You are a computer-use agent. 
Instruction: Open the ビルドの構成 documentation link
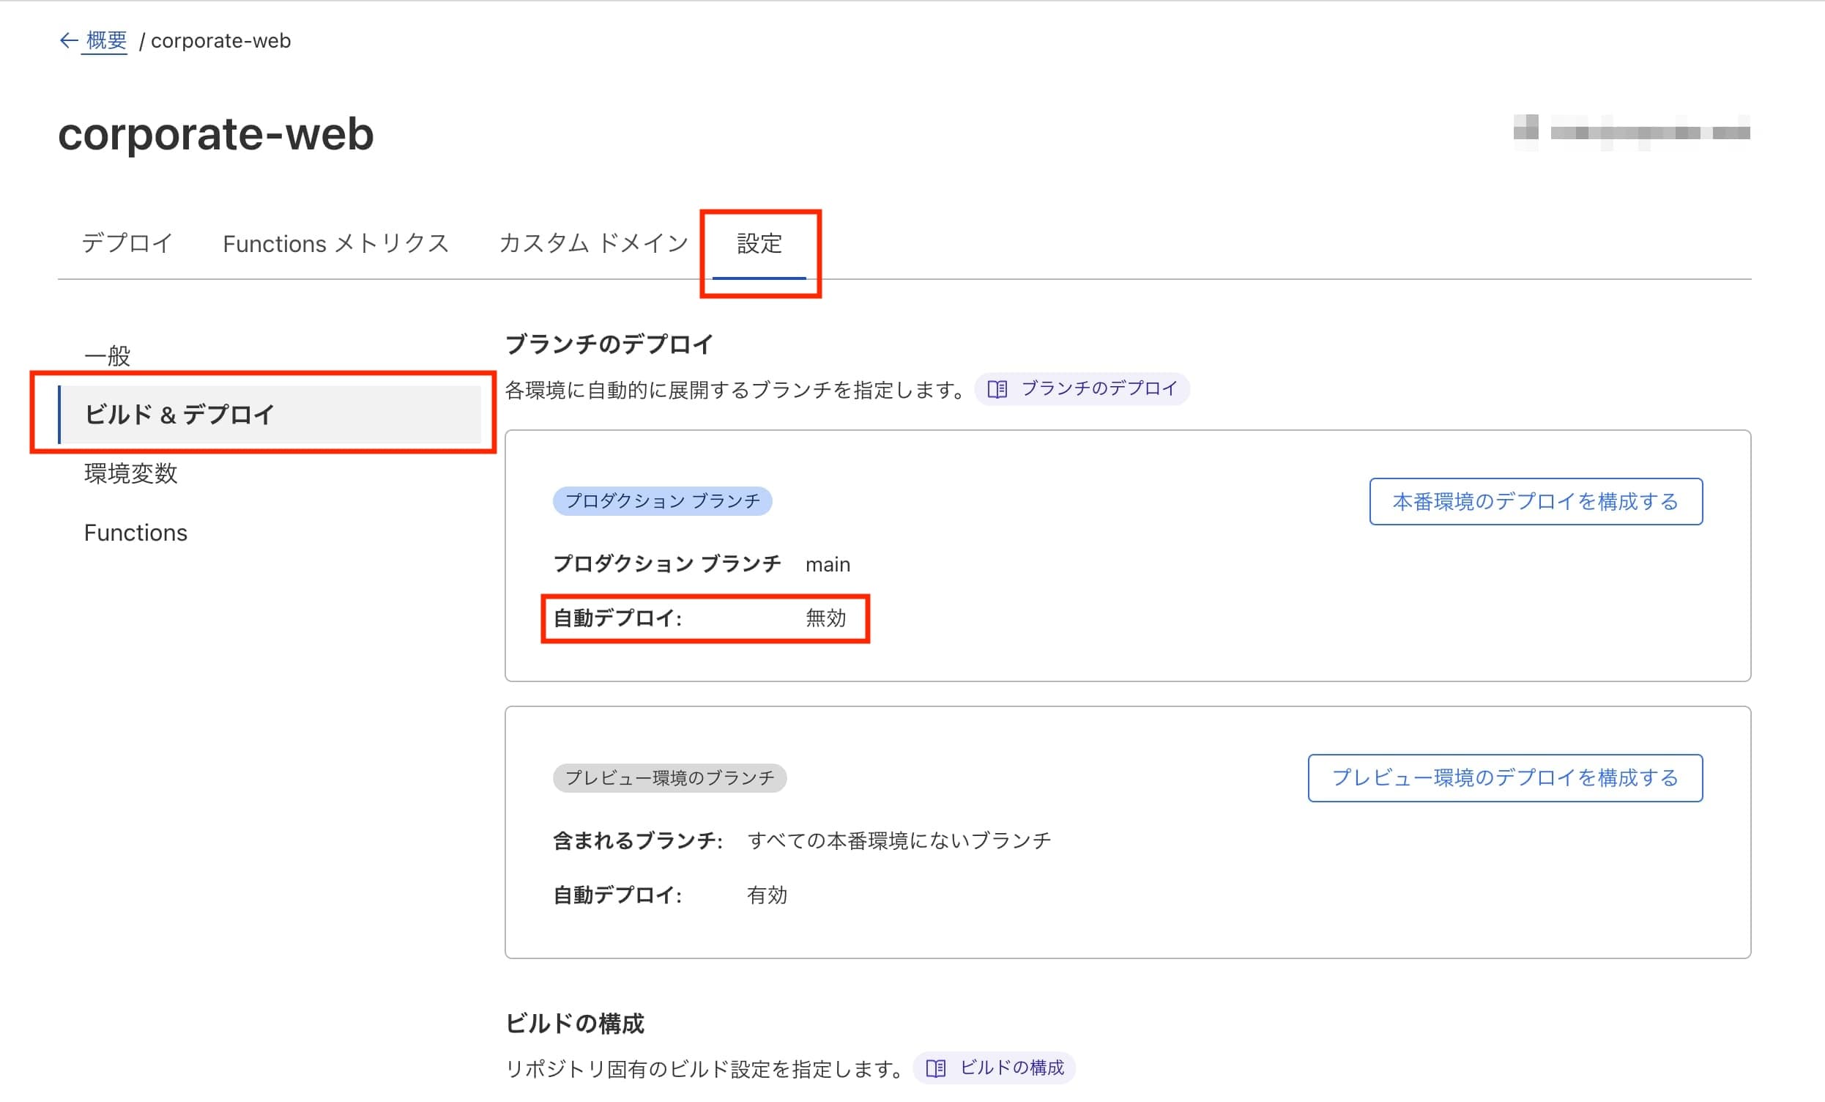coord(1014,1068)
